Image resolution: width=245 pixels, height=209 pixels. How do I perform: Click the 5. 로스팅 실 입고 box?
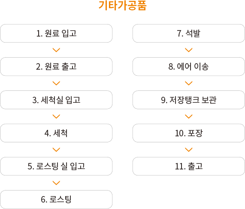pyautogui.click(x=56, y=166)
